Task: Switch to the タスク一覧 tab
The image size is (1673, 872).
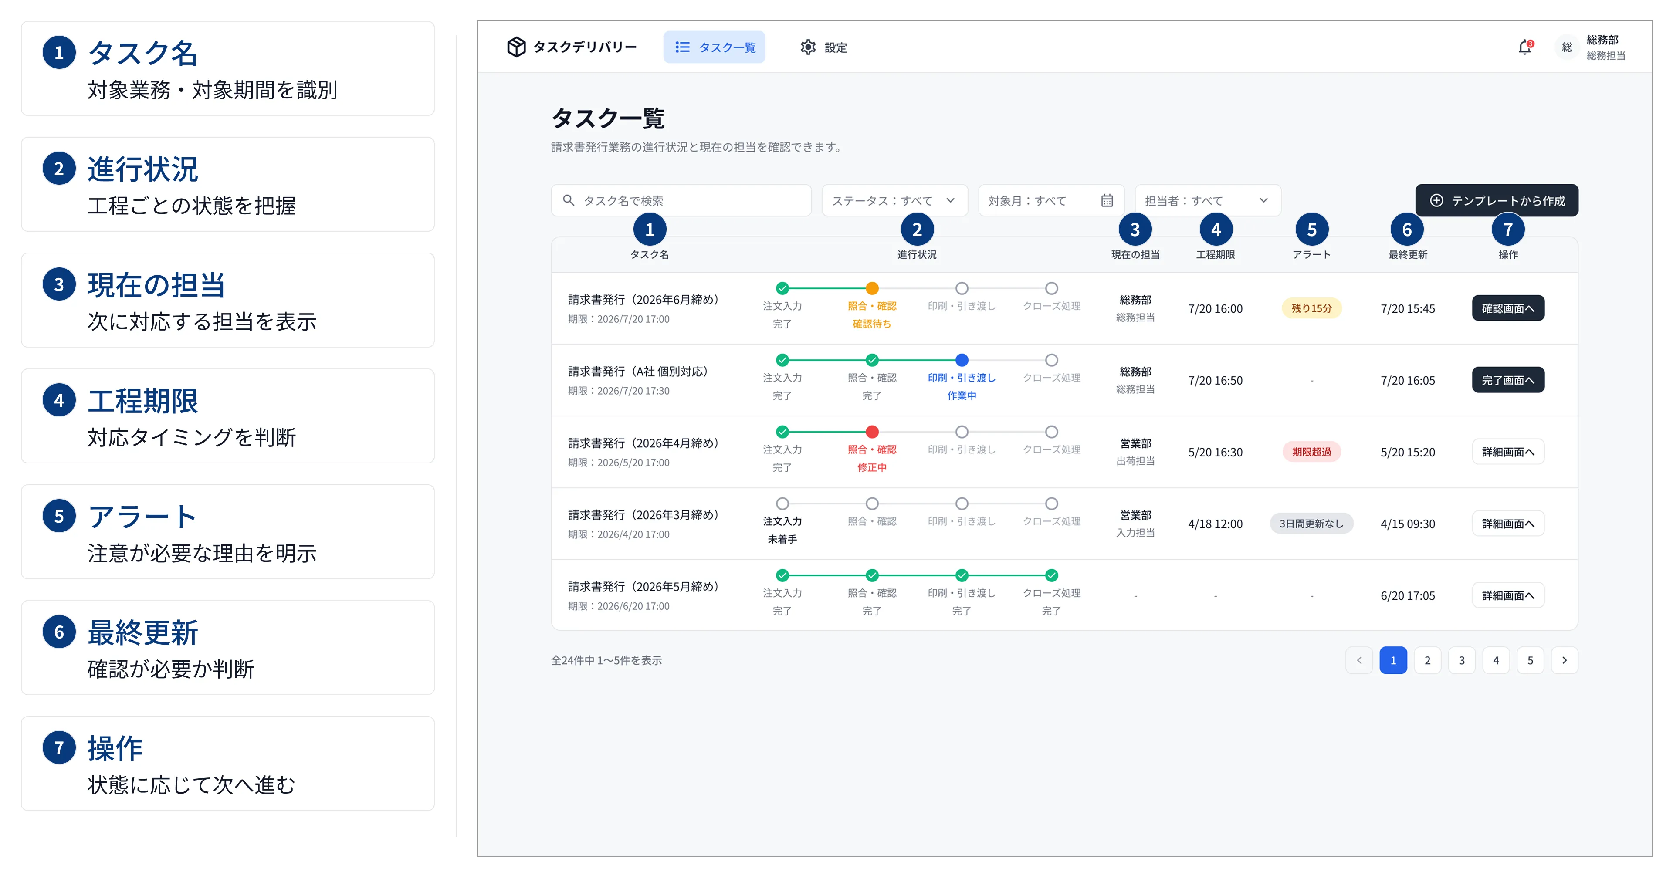Action: (714, 47)
